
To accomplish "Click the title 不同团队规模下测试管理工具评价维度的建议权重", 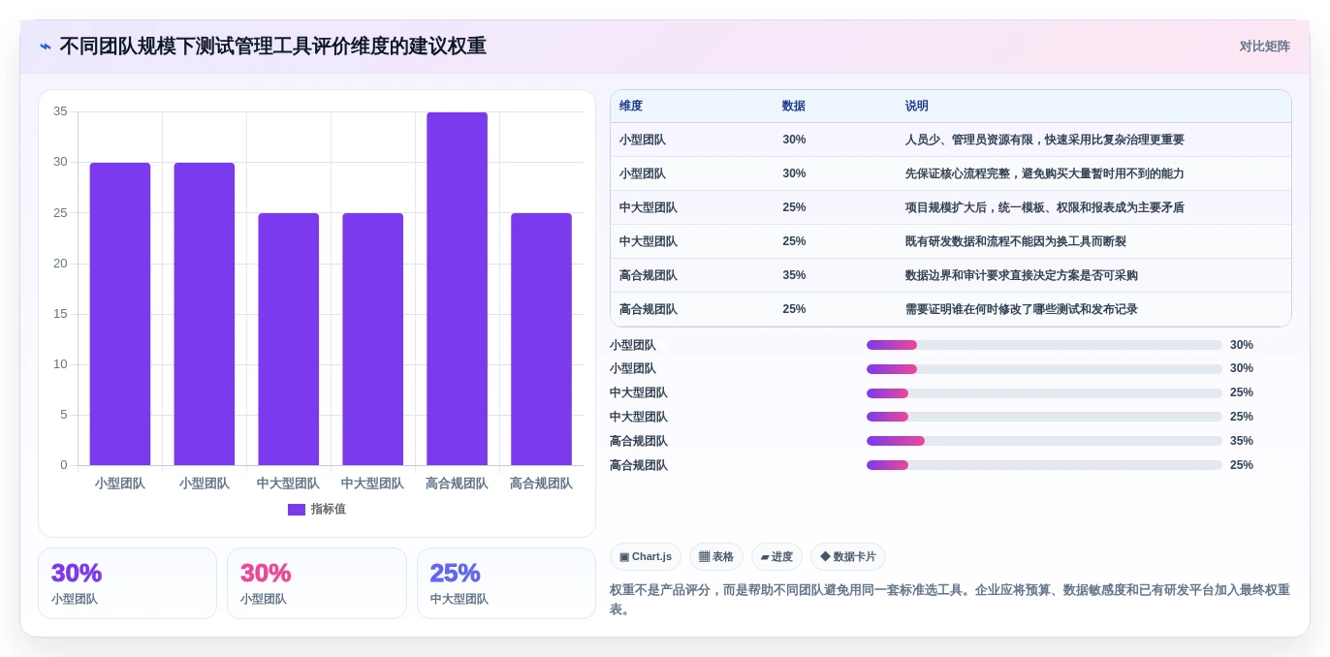I will pos(273,47).
